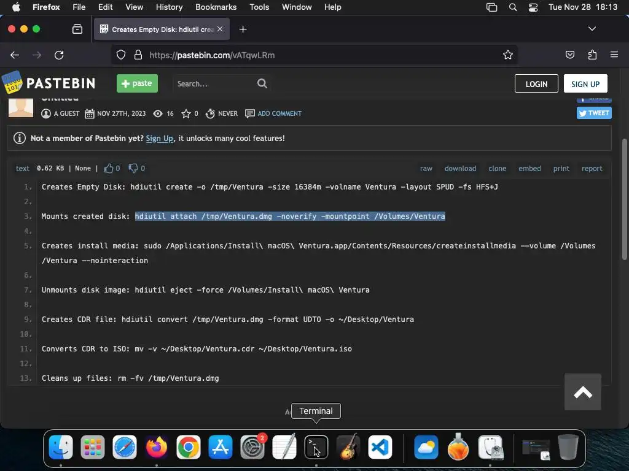Click the embed paste link
Image resolution: width=629 pixels, height=471 pixels.
point(529,169)
